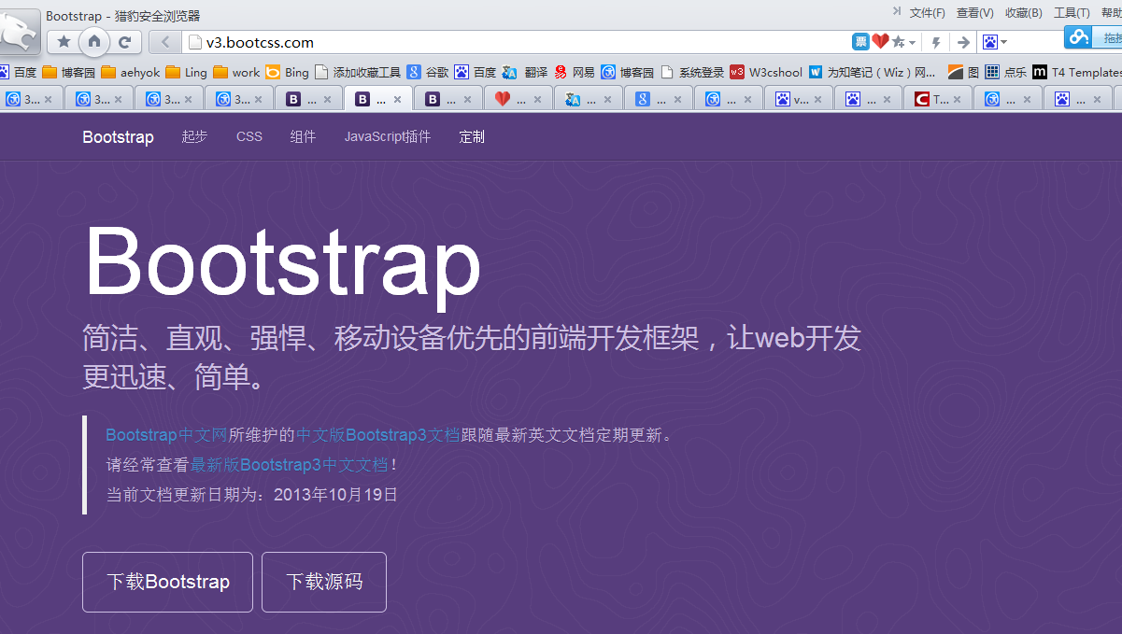
Task: Click the 下载Bootstrap button
Action: coord(167,582)
